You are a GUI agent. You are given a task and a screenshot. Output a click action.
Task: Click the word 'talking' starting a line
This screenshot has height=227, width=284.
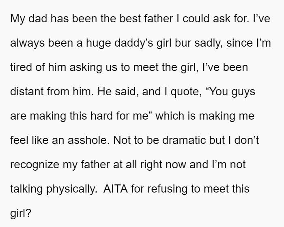[27, 189]
